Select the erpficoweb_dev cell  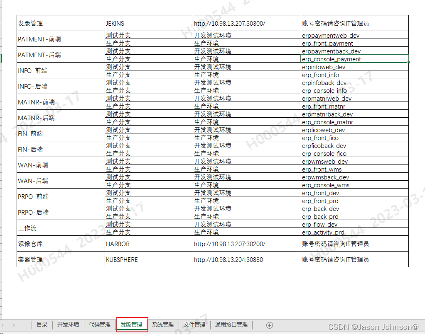(355, 130)
